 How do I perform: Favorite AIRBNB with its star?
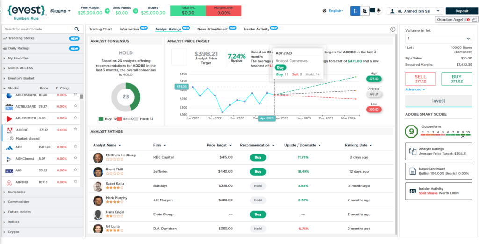(75, 182)
